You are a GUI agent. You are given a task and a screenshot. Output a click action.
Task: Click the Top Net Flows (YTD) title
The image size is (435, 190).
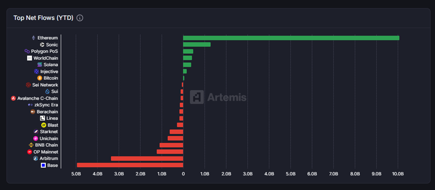[43, 18]
